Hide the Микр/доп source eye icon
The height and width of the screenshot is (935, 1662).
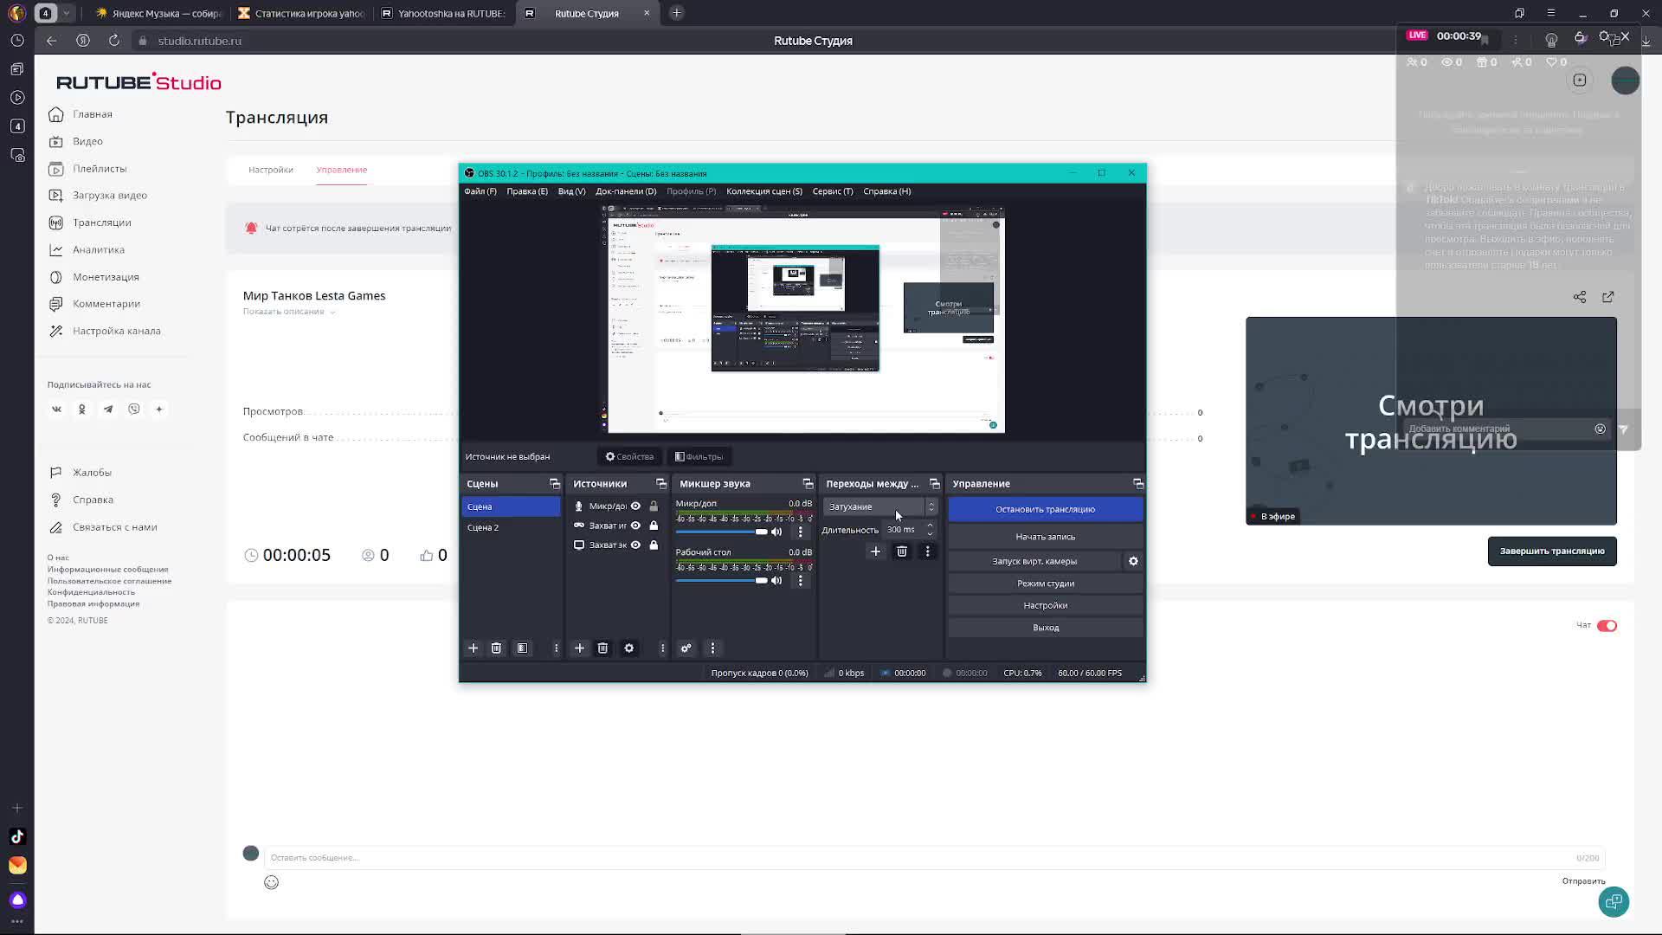[x=635, y=506]
